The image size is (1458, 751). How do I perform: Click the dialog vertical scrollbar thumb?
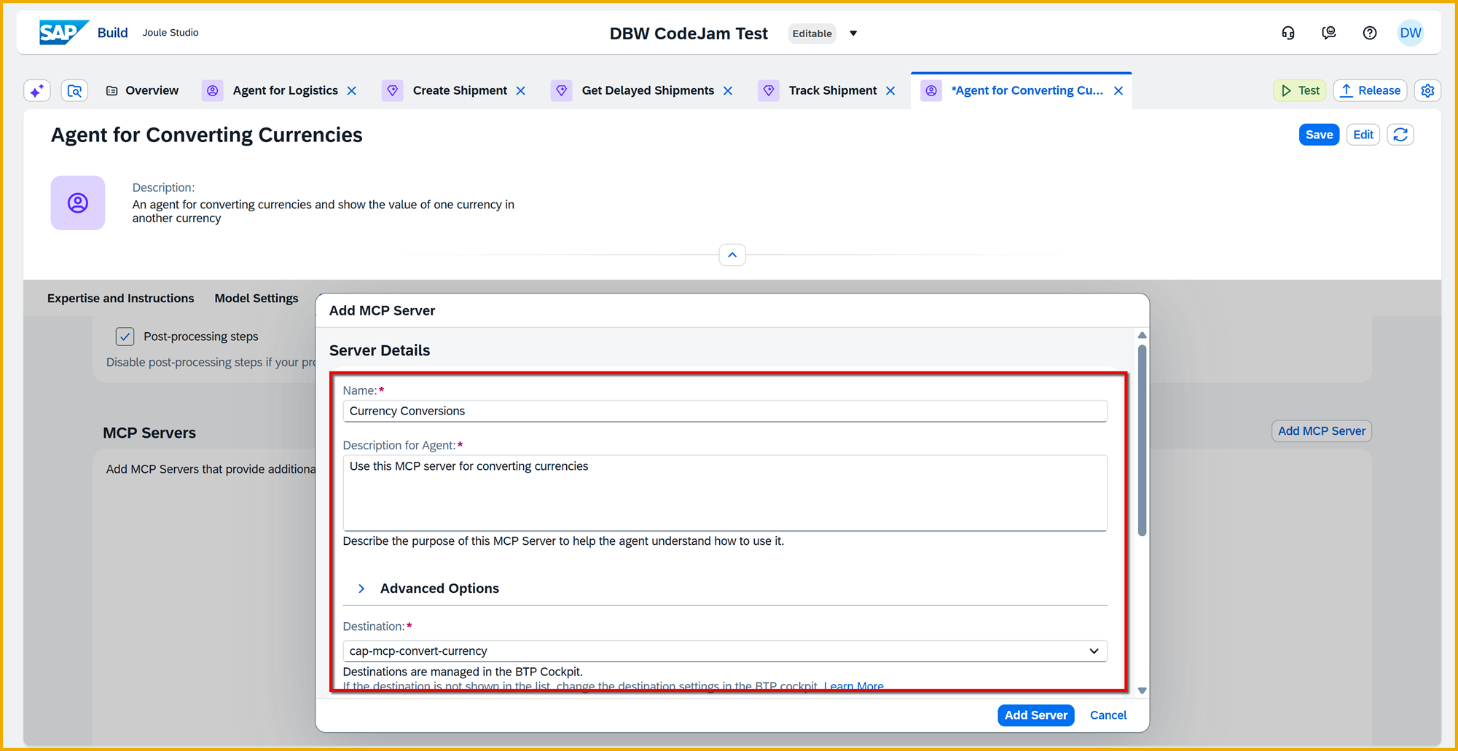coord(1142,440)
